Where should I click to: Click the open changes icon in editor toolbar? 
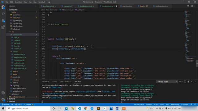pos(188,6)
